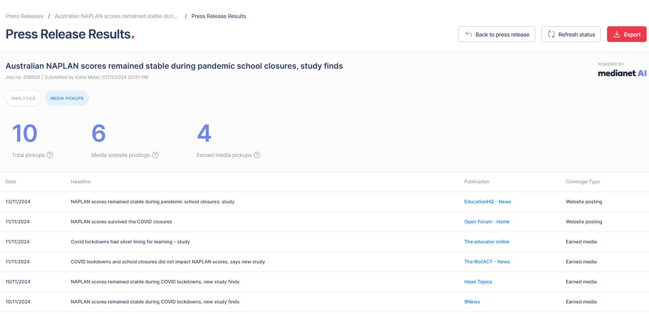Click the Total pickups help icon

[x=50, y=155]
